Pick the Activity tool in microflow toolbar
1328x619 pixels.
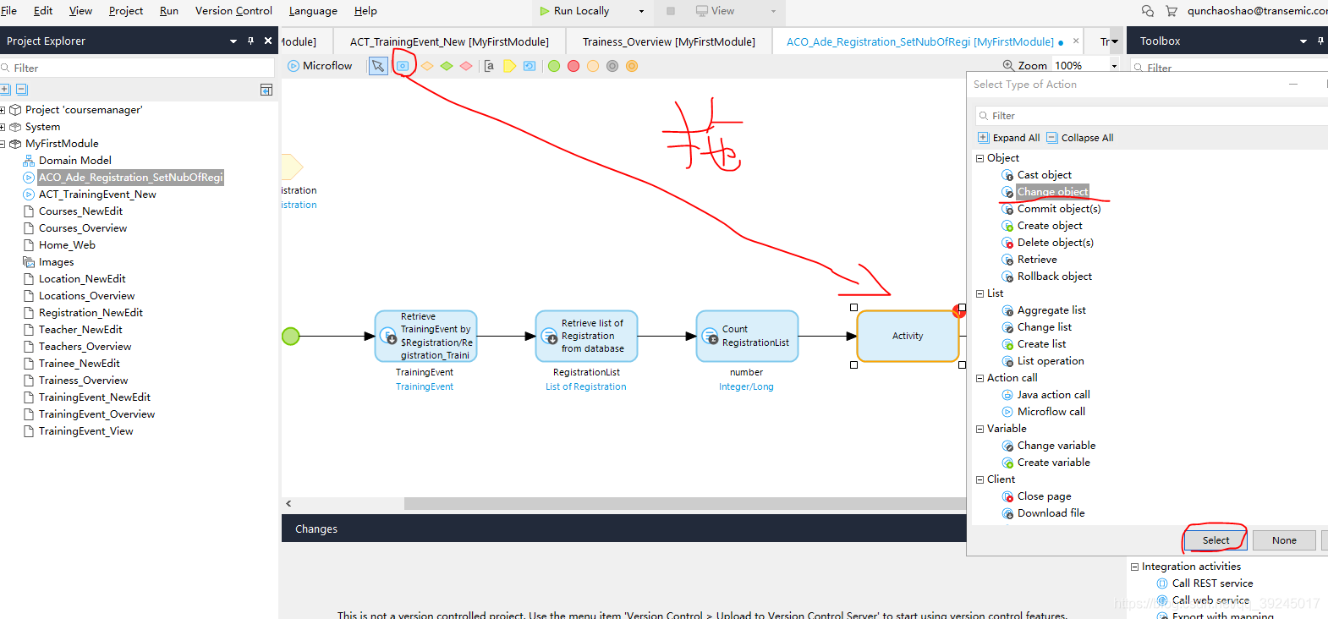[x=403, y=66]
